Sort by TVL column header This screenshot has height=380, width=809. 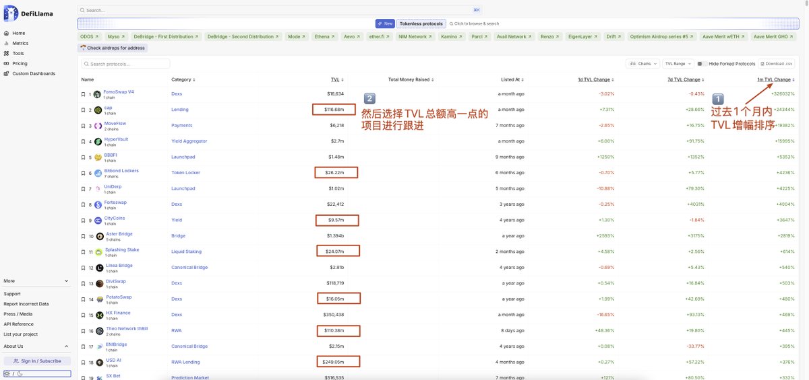(336, 79)
